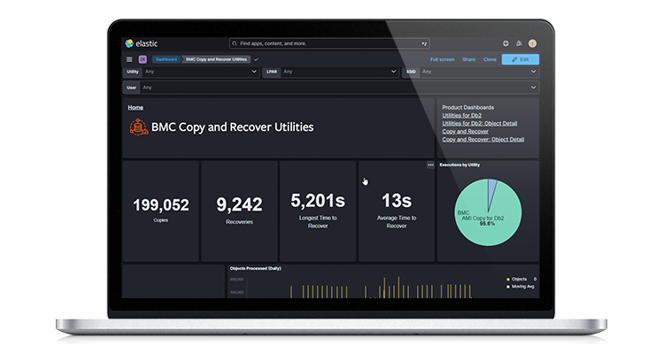
Task: Open the Copy and Recover link
Action: point(465,131)
